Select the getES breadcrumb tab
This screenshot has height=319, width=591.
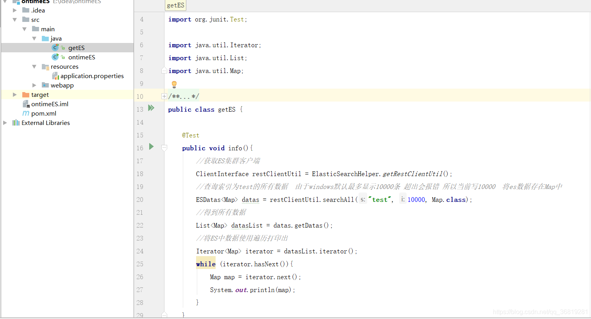175,5
